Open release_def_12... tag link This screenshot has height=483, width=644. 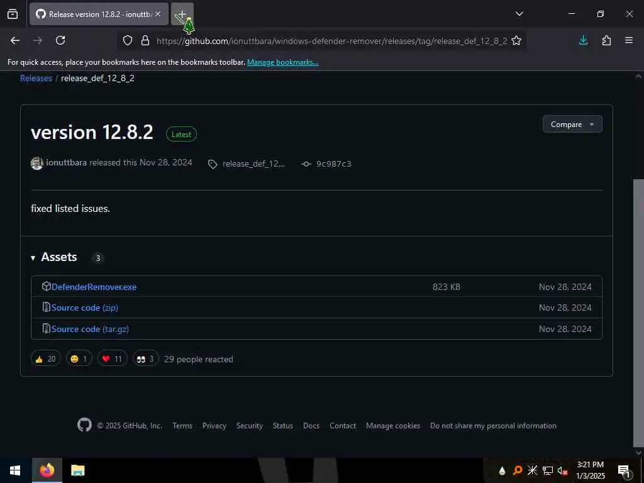pyautogui.click(x=253, y=164)
